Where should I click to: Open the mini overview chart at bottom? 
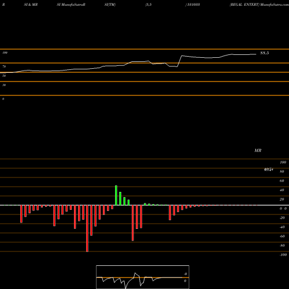(x=143, y=277)
